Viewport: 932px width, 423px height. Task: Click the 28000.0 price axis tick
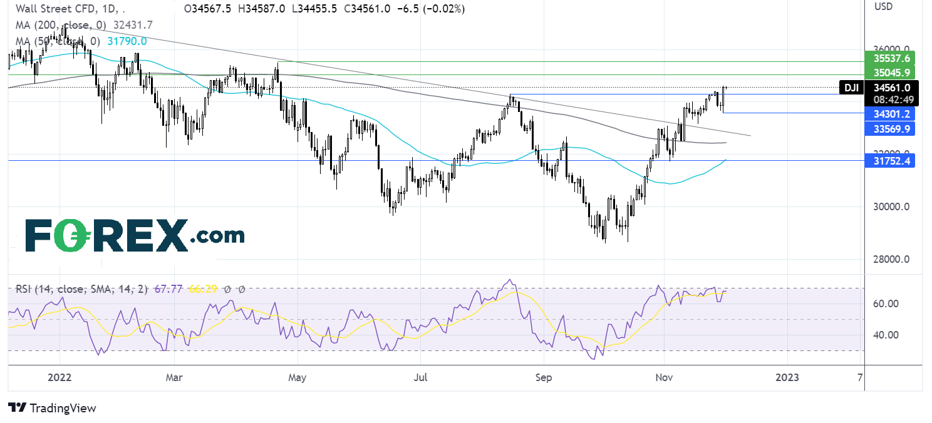click(891, 260)
